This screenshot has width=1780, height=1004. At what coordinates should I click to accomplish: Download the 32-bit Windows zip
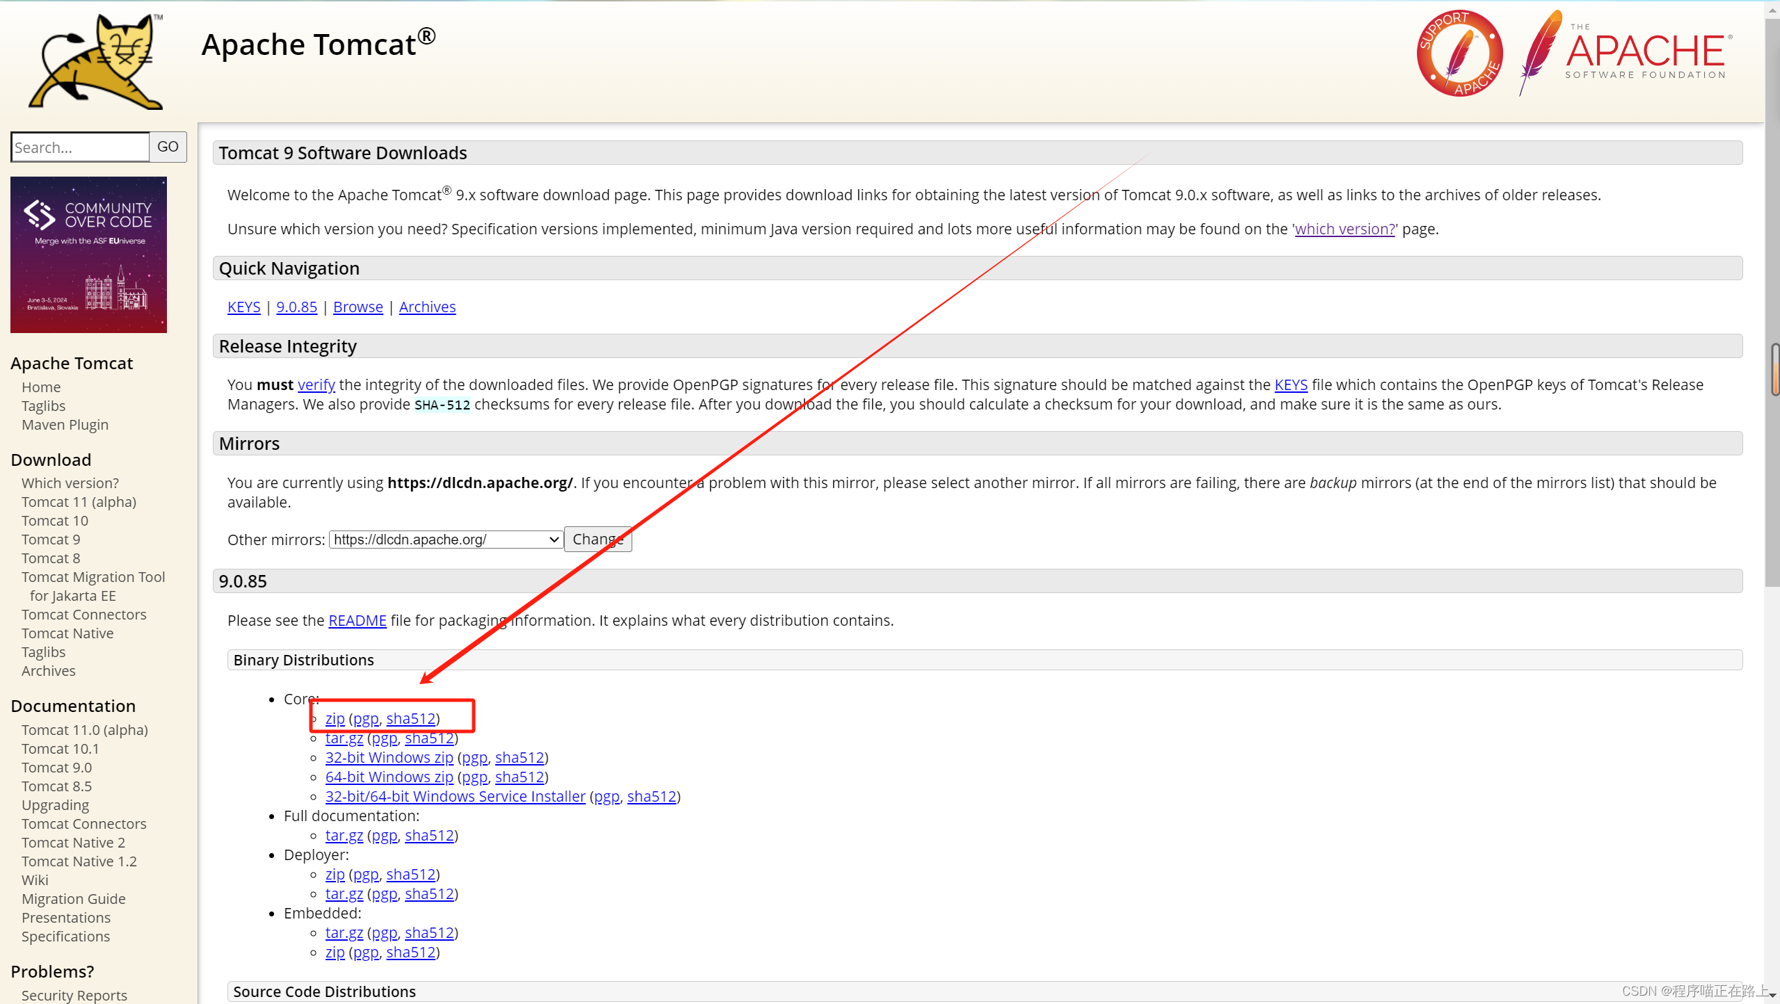point(389,758)
